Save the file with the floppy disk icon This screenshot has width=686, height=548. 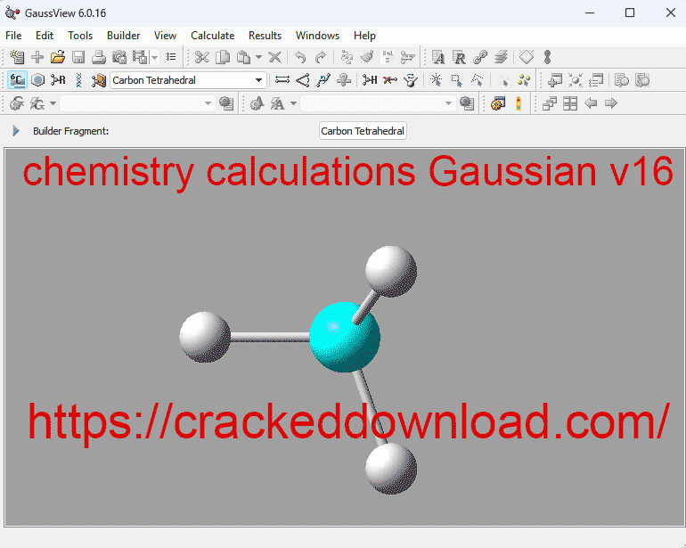tap(78, 57)
